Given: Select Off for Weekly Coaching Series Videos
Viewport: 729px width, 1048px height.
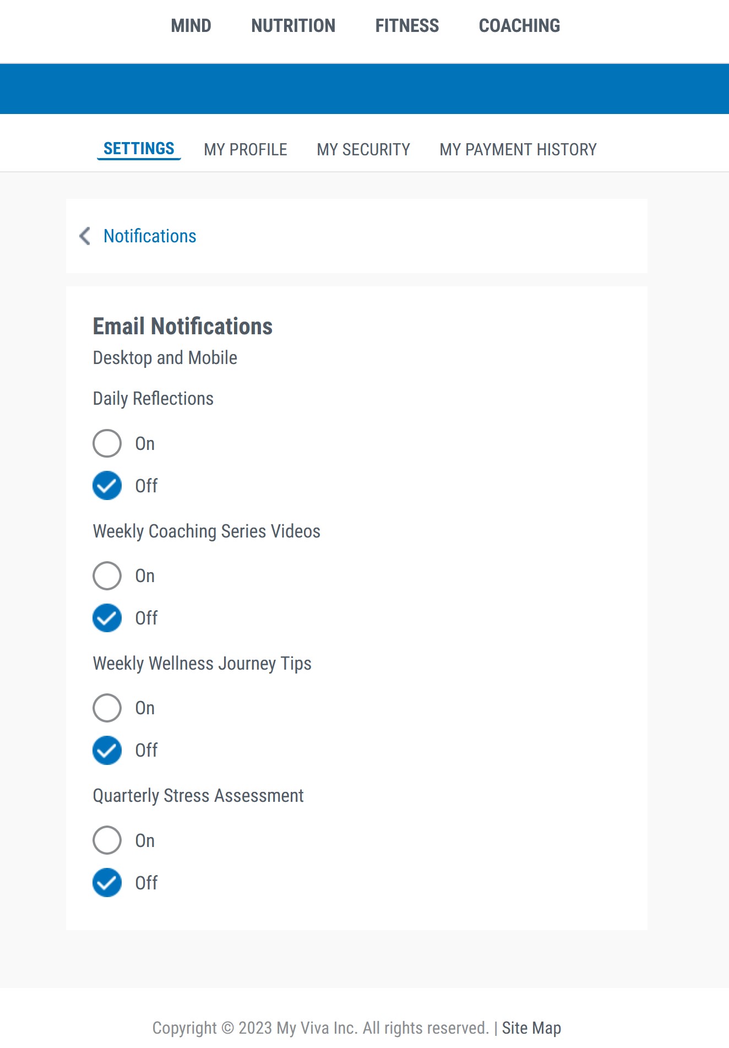Looking at the screenshot, I should click(107, 618).
